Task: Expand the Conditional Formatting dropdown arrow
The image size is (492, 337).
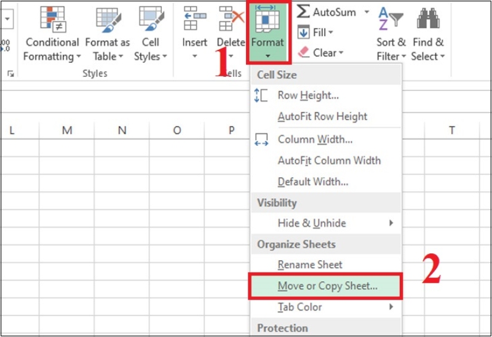Action: pos(79,57)
